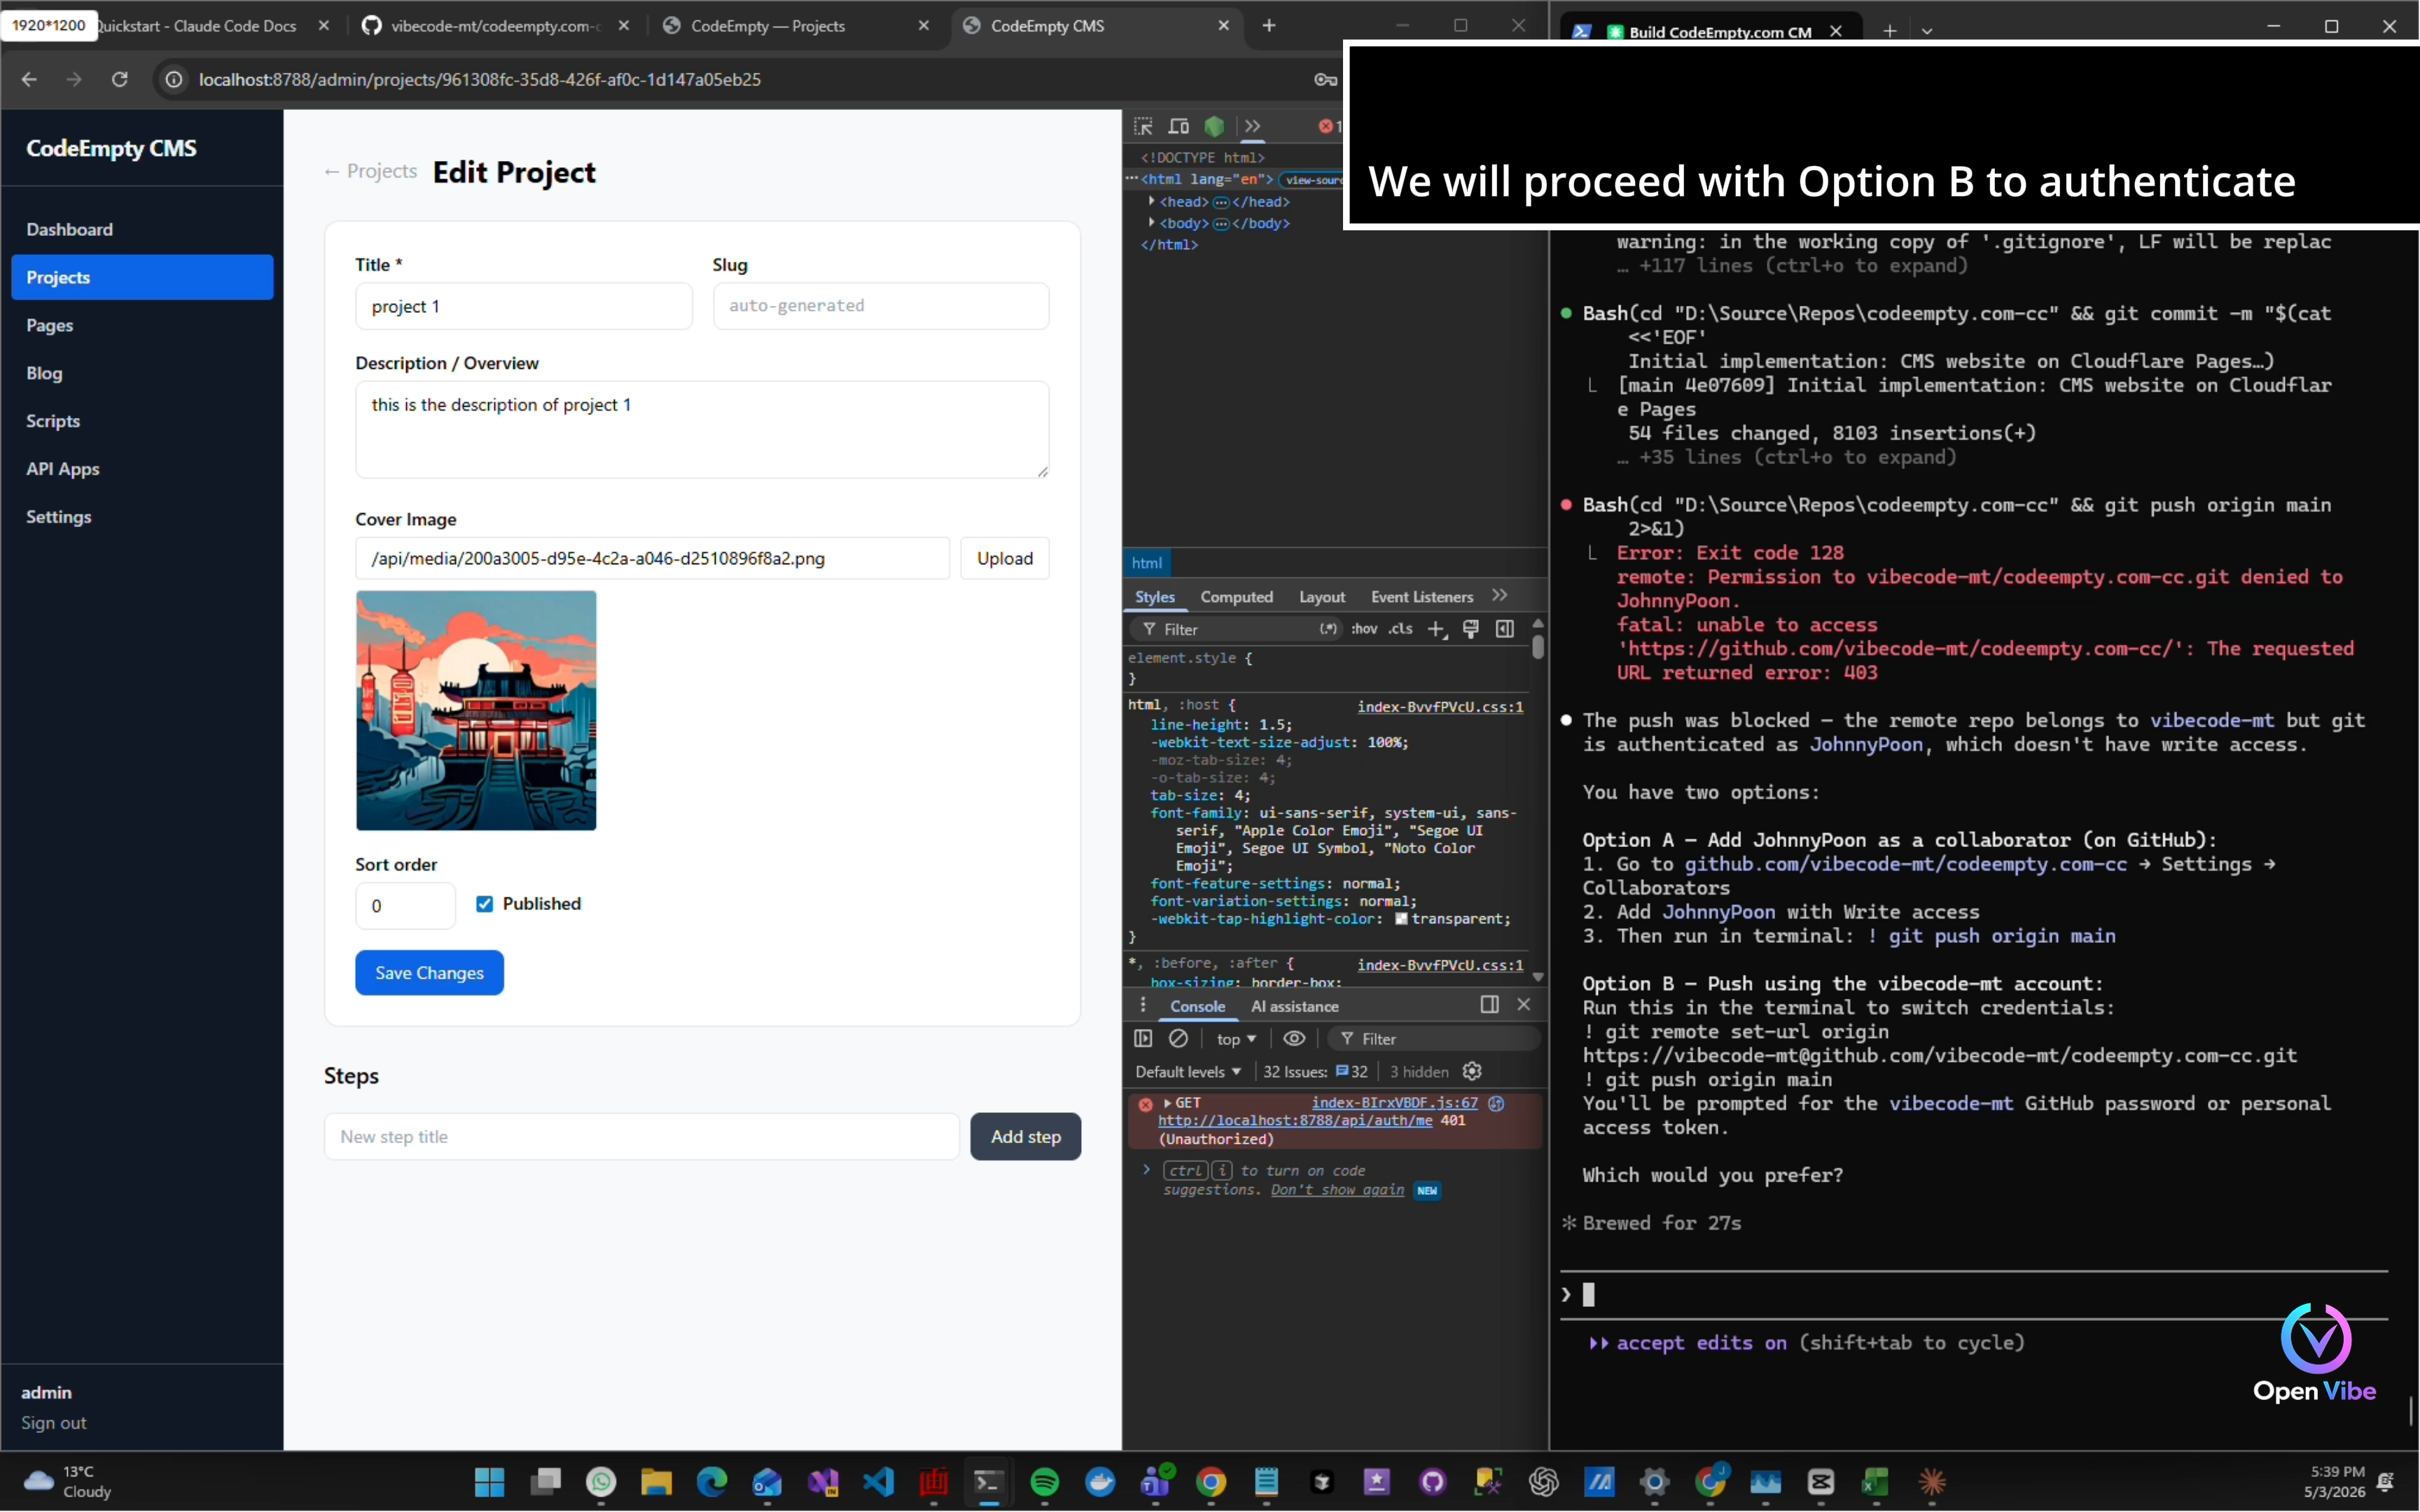
Task: Click the Save Changes button
Action: (x=429, y=973)
